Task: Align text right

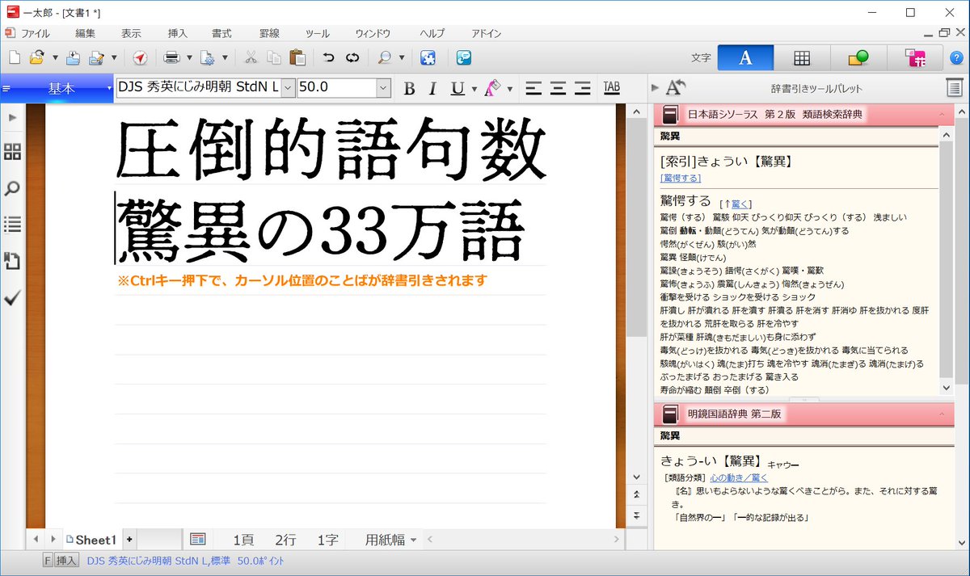Action: [583, 87]
